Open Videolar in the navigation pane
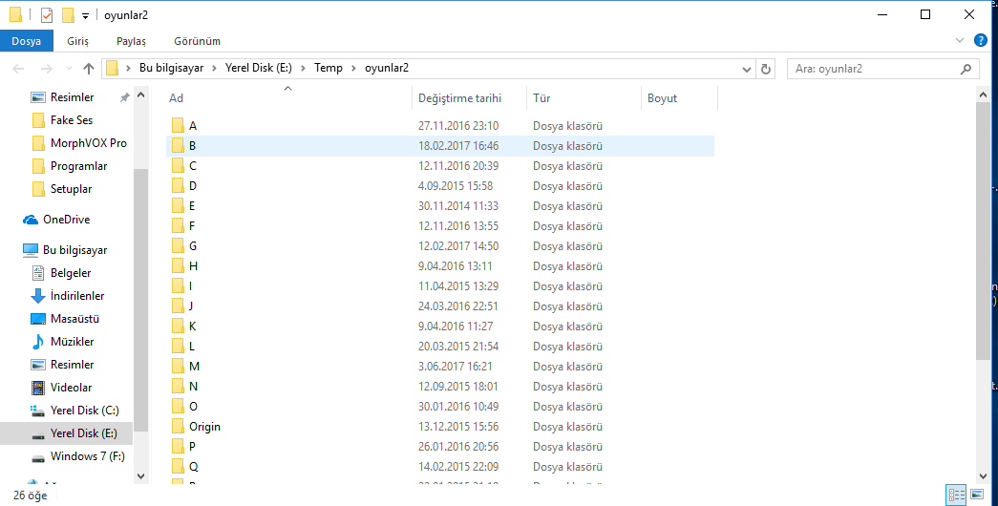Image resolution: width=998 pixels, height=506 pixels. (x=72, y=388)
